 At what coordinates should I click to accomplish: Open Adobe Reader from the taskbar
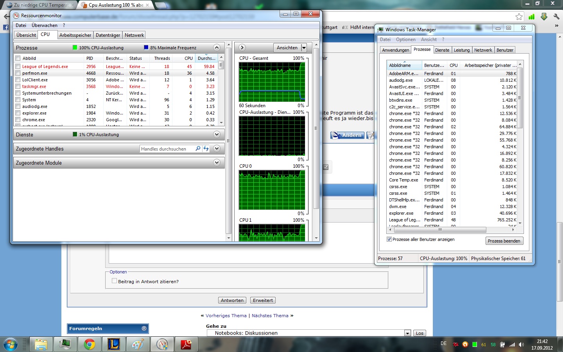point(186,345)
